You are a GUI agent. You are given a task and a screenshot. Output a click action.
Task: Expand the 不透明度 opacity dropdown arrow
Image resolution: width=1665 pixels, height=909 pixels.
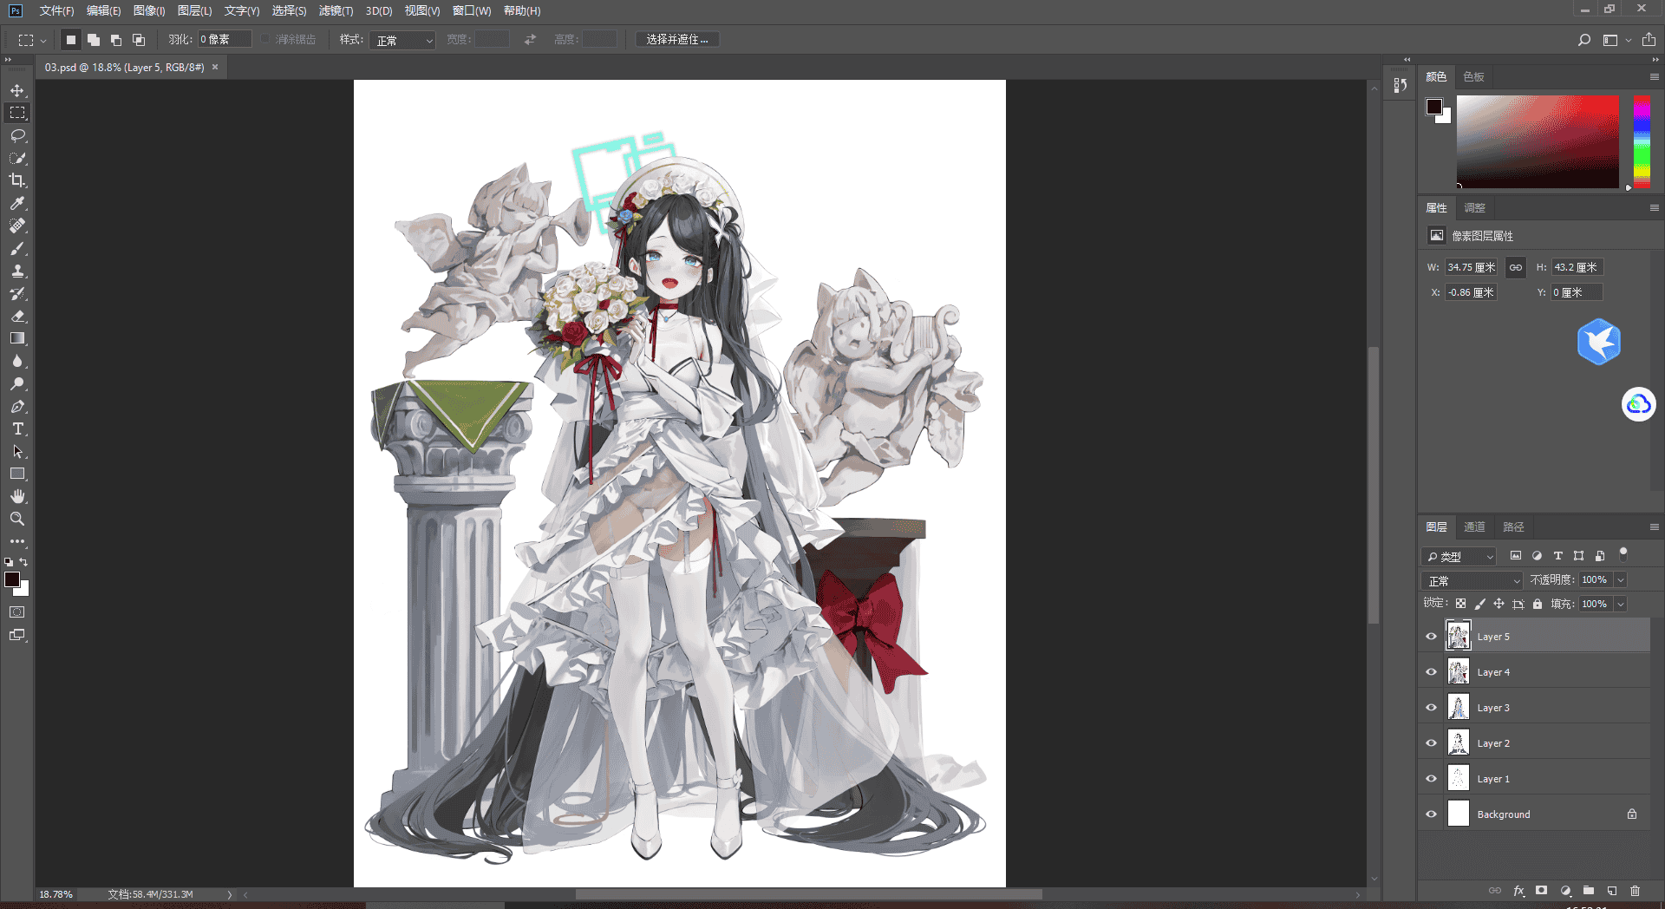[x=1621, y=579]
